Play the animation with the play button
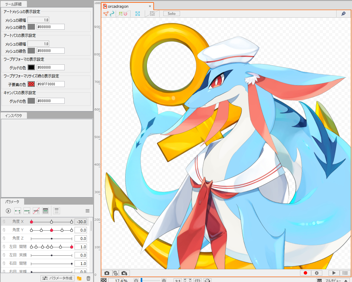The image size is (352, 282). coord(334,273)
